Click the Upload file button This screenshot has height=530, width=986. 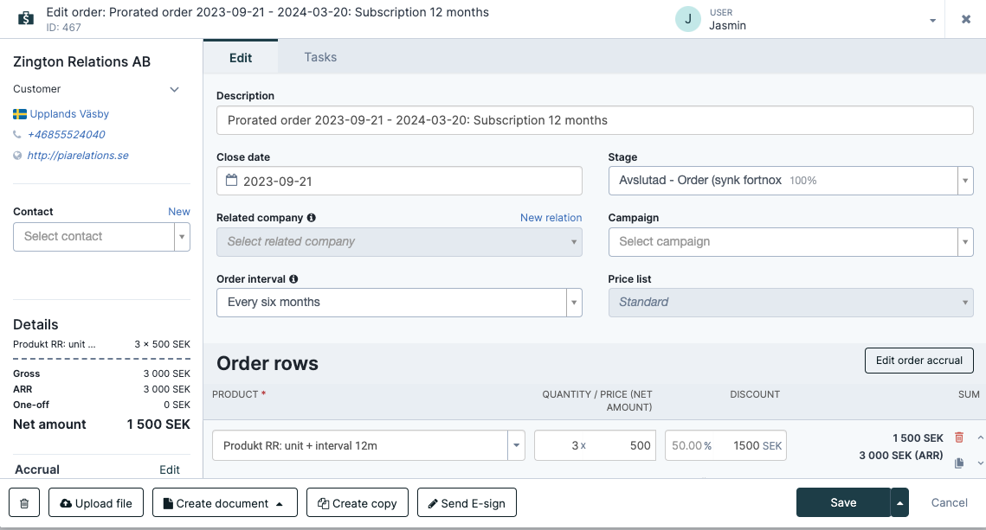coord(95,503)
